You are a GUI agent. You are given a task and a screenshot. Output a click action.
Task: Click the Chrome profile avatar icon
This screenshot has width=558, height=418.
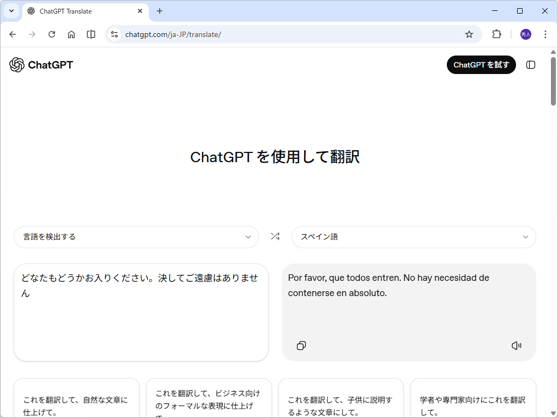coord(525,34)
